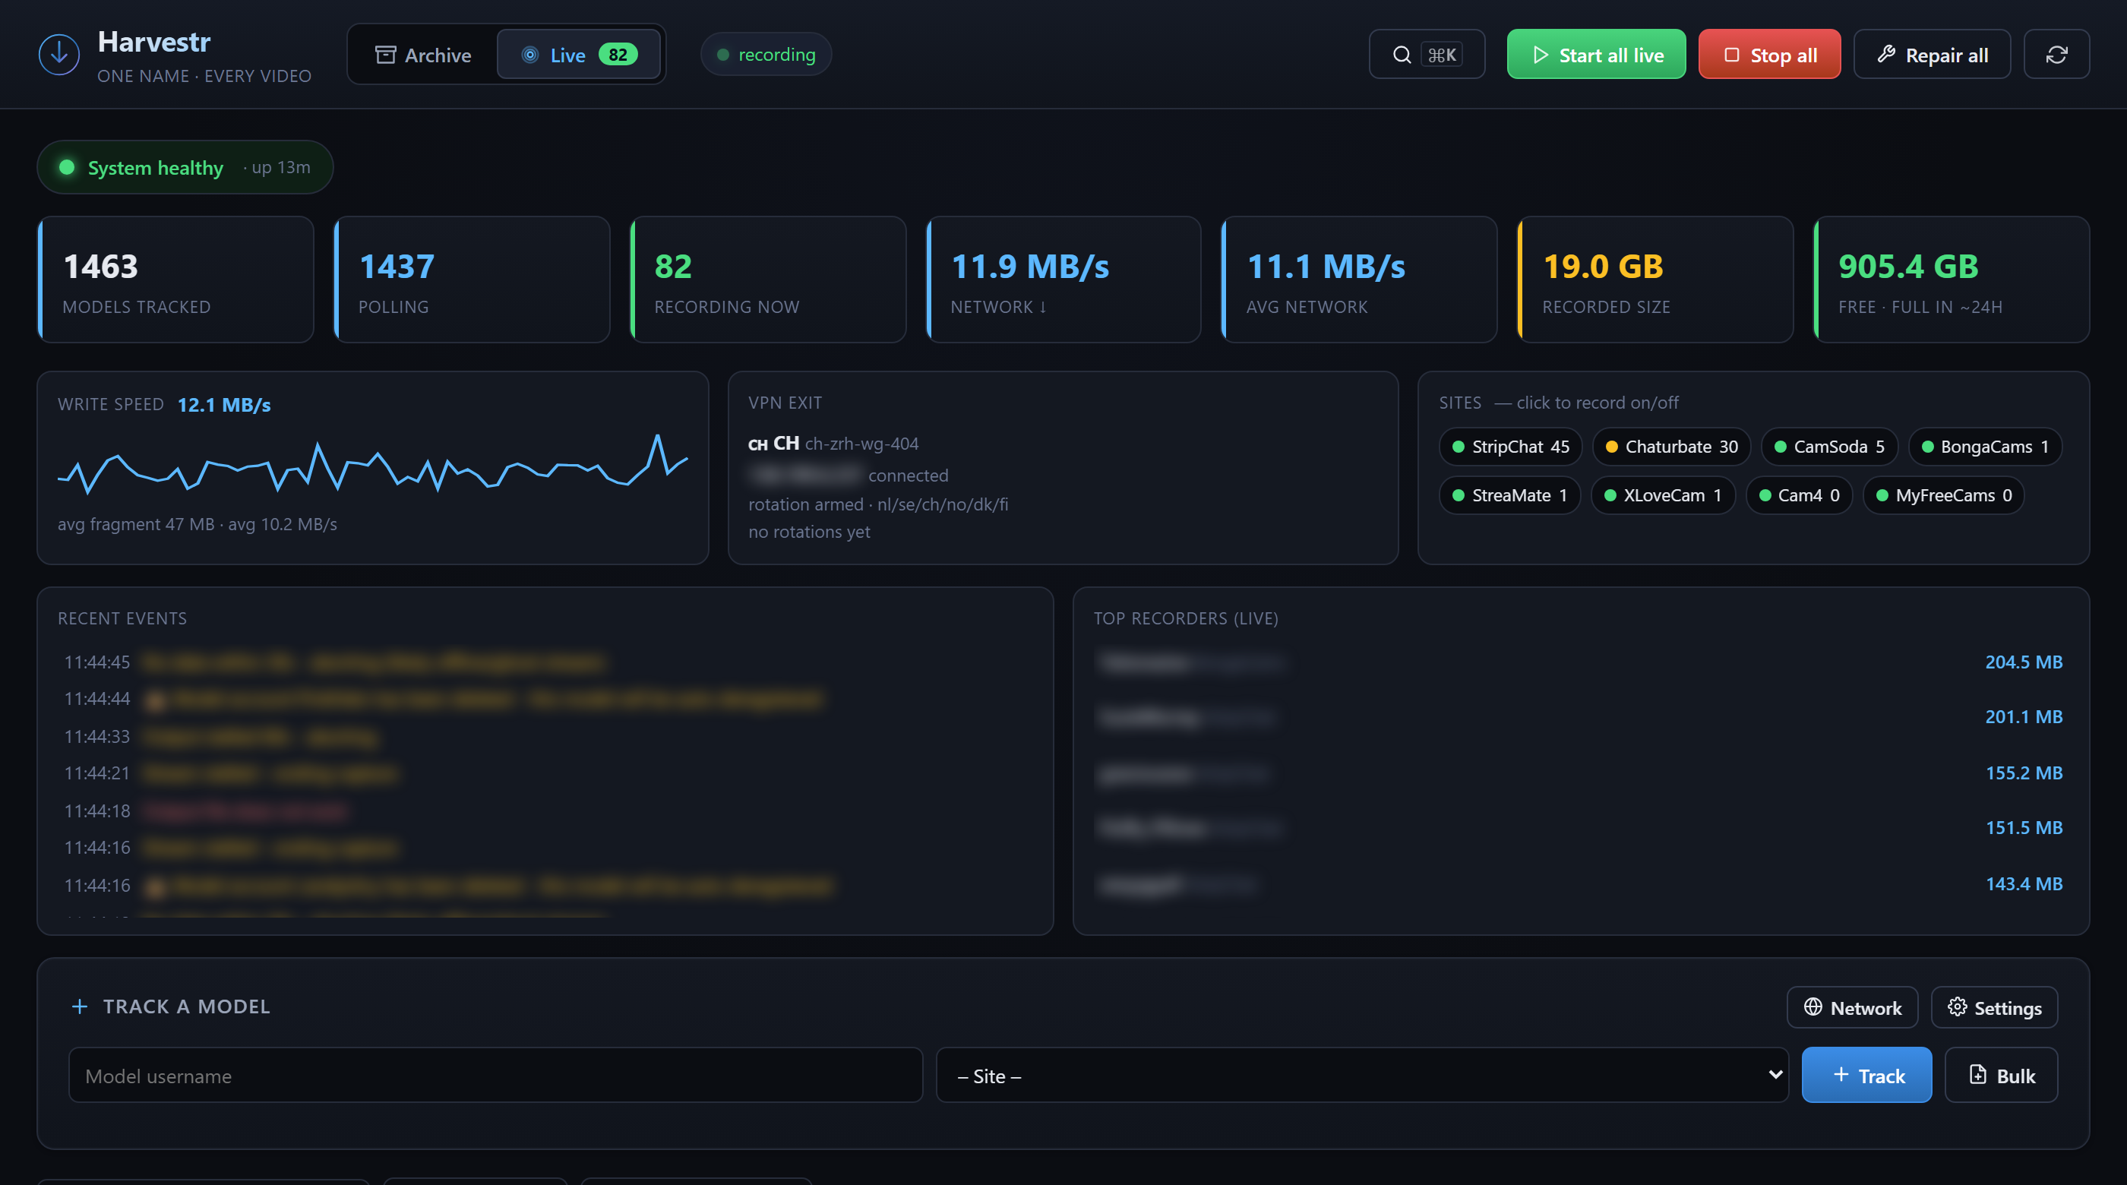
Task: Toggle StripChat site recording
Action: (1510, 447)
